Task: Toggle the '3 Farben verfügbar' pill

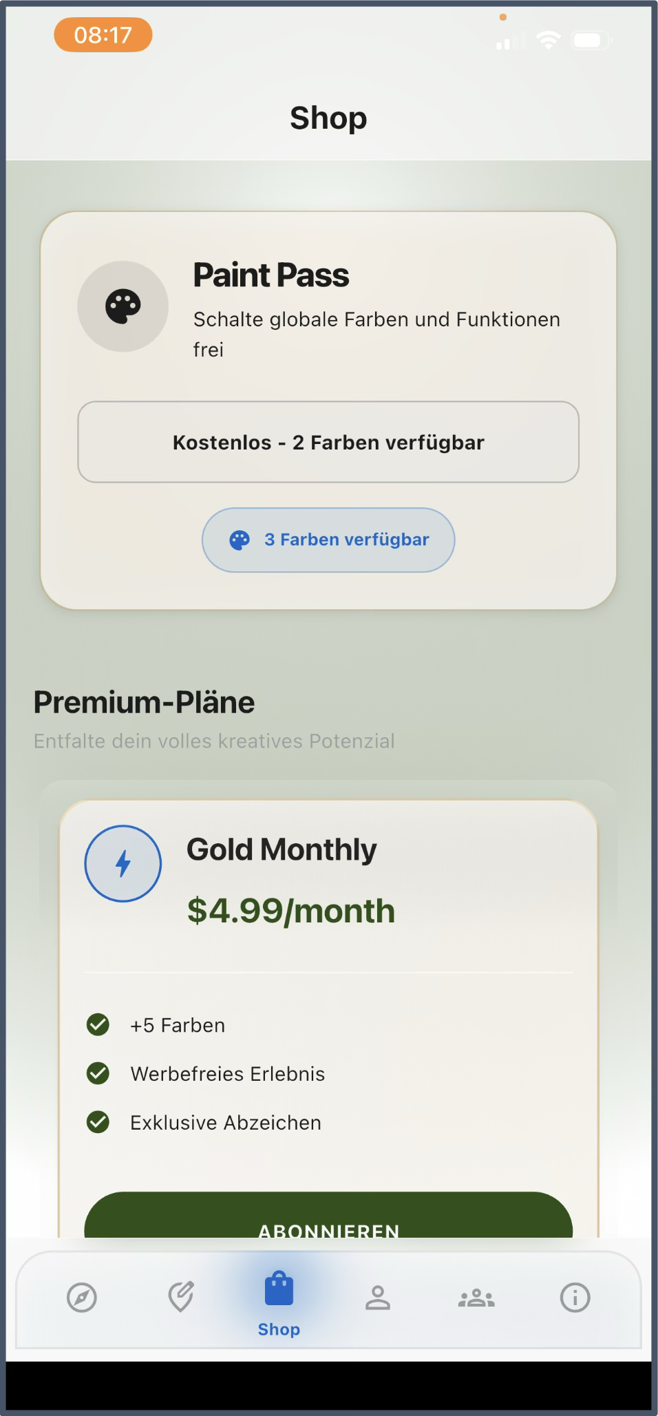Action: tap(328, 540)
